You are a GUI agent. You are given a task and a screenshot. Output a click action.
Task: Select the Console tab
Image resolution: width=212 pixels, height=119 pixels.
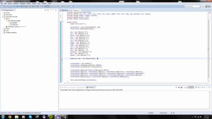91,87
